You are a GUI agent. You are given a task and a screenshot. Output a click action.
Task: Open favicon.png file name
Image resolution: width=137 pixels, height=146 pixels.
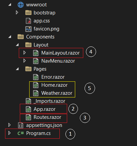point(46,29)
